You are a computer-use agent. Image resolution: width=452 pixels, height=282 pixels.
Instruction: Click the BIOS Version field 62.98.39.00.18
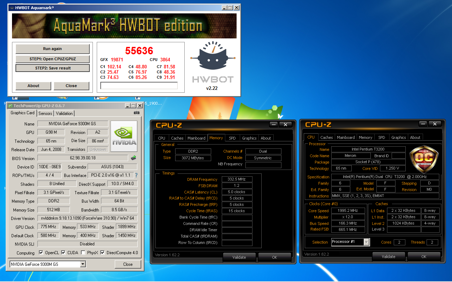(x=83, y=158)
